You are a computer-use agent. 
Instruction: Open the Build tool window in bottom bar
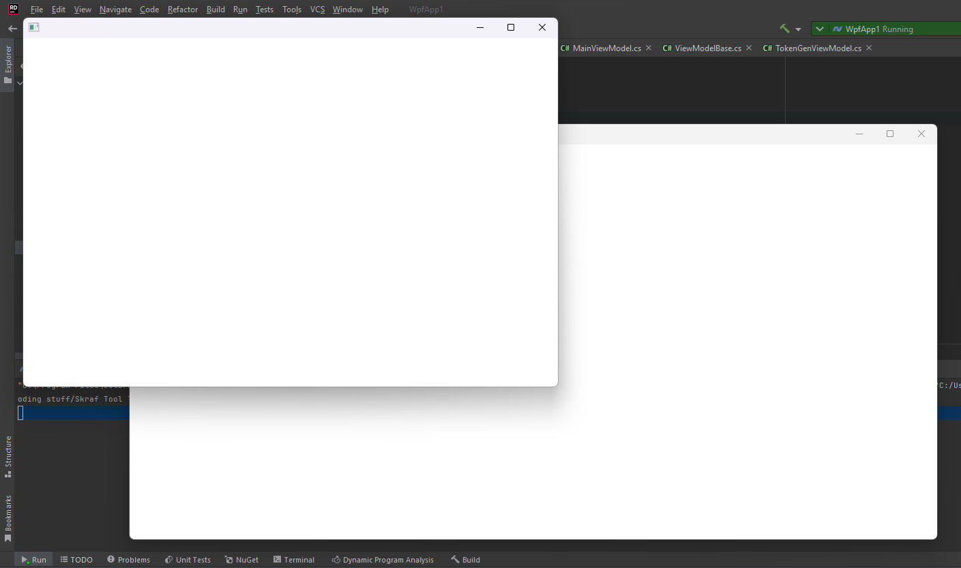click(x=465, y=560)
